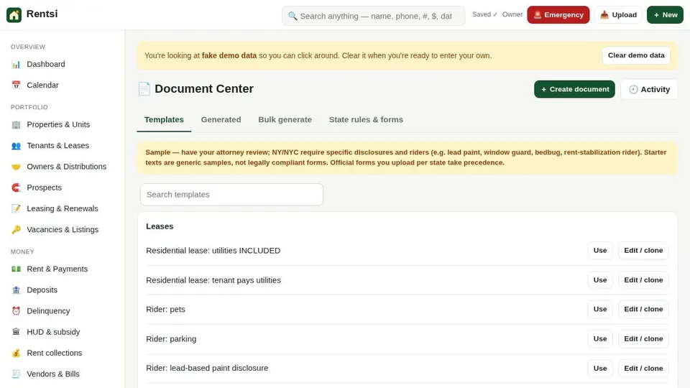Edit / clone the Rider: pets template
Viewport: 690px width, 388px height.
643,309
